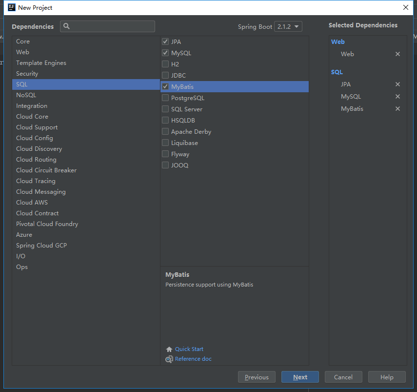Uncheck the MyBatis checkbox
The width and height of the screenshot is (417, 392).
[165, 86]
